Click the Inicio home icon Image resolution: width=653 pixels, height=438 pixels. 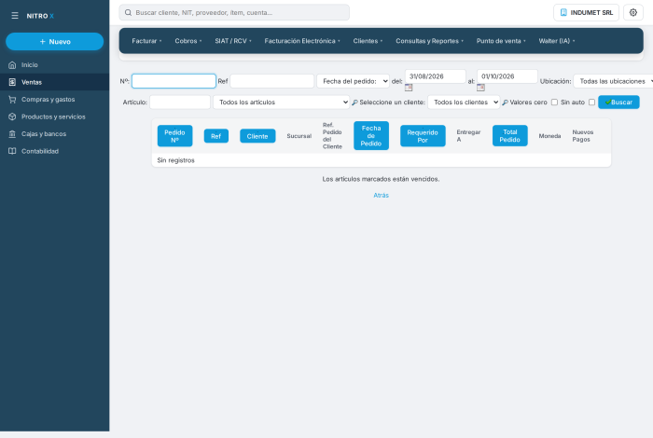coord(12,65)
